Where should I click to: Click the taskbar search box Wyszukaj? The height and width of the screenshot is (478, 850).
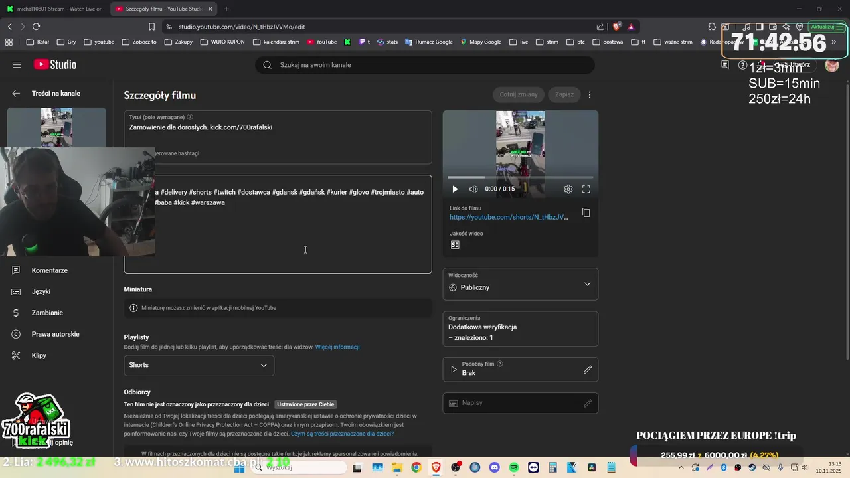coord(299,467)
